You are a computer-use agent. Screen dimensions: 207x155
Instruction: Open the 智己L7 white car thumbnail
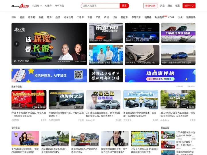pos(142,55)
